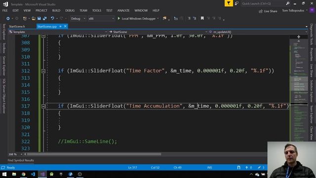
Task: Click the horizontal scrollbar thumb in editor
Action: click(94, 154)
